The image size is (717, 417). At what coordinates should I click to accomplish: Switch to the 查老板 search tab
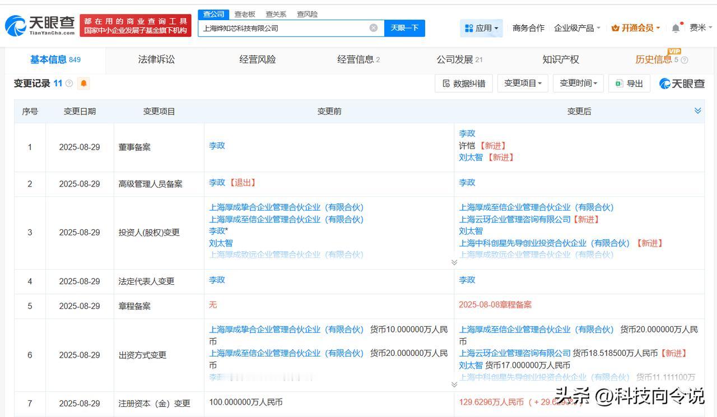(x=245, y=14)
